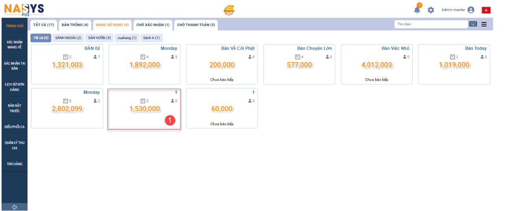Switch to the TẤT CẢ (17) tab
This screenshot has height=211, width=508.
coord(44,25)
